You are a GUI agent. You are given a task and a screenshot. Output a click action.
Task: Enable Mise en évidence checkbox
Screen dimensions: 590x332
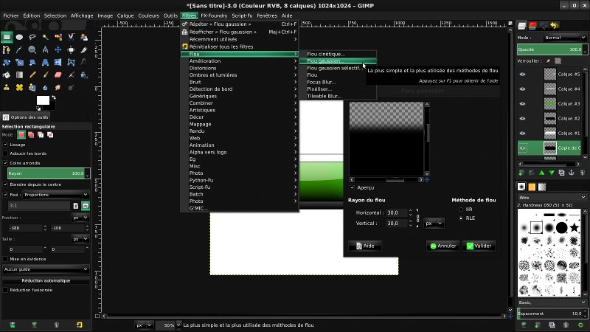5,259
